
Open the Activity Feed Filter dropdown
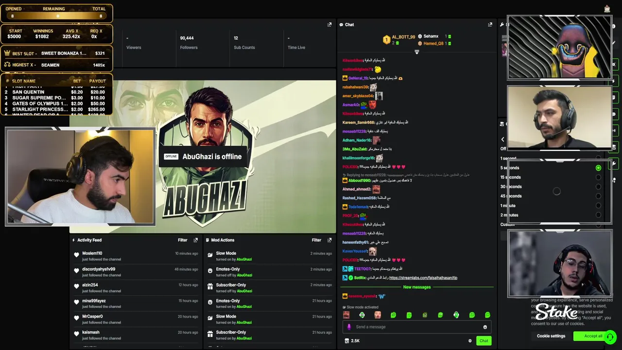[182, 240]
